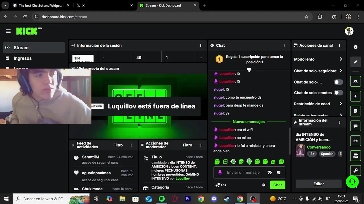Open the Chat panel three-dot menu

(284, 45)
